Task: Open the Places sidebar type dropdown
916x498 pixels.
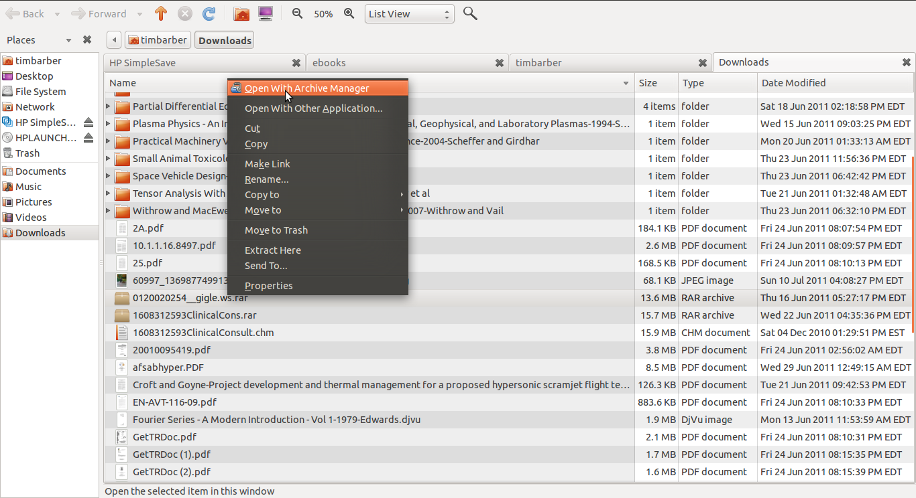Action: pyautogui.click(x=68, y=40)
